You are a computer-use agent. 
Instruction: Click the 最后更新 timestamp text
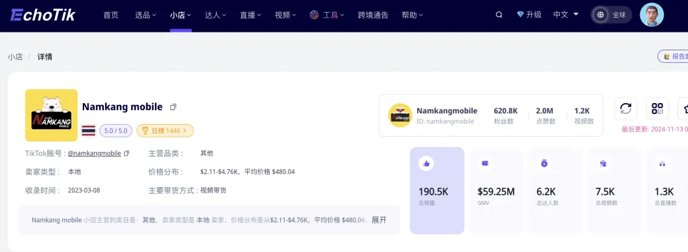(655, 129)
